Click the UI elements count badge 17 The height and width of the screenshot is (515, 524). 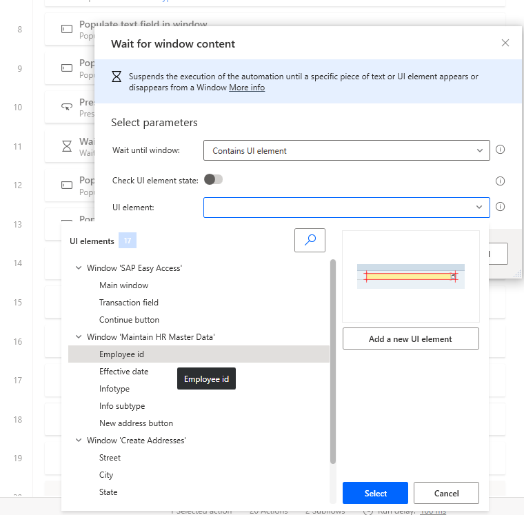pos(128,241)
